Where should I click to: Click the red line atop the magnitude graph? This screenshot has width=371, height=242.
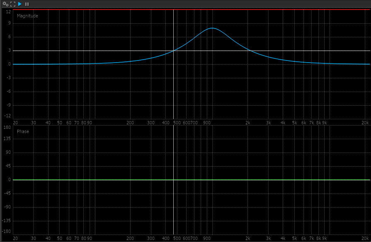(187, 9)
